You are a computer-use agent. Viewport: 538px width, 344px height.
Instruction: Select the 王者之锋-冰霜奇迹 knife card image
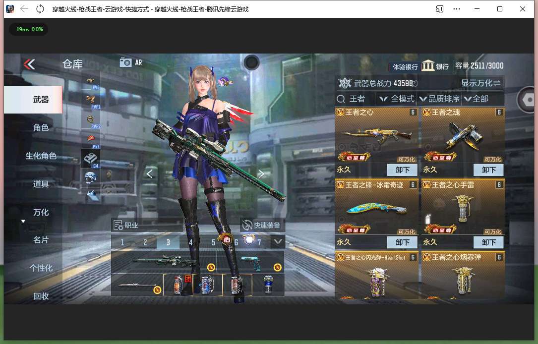coord(377,208)
